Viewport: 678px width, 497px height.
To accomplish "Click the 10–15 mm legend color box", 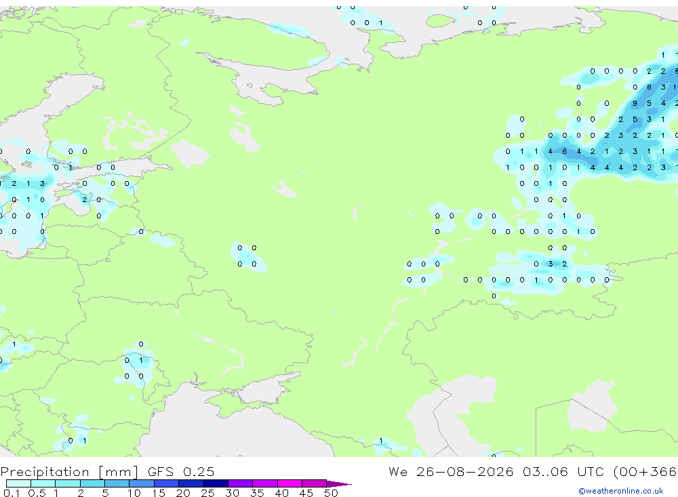I will pos(142,483).
